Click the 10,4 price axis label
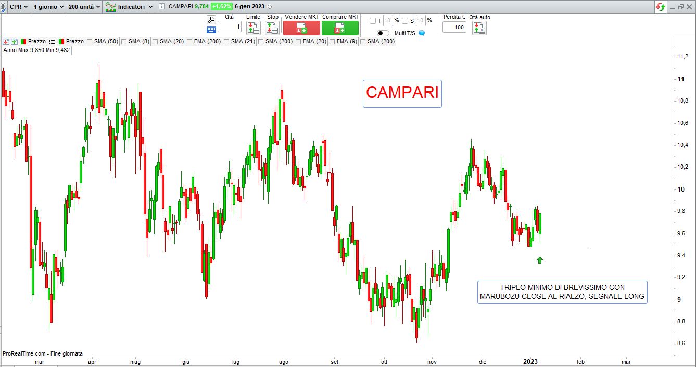The width and height of the screenshot is (696, 367). [x=684, y=145]
